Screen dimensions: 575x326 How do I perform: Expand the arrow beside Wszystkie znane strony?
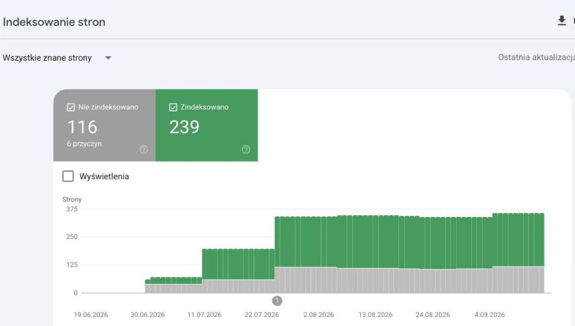point(108,58)
